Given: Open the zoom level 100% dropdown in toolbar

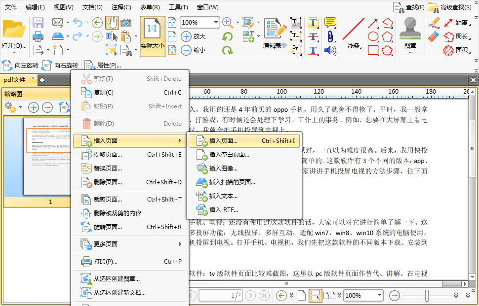Looking at the screenshot, I should pyautogui.click(x=216, y=22).
